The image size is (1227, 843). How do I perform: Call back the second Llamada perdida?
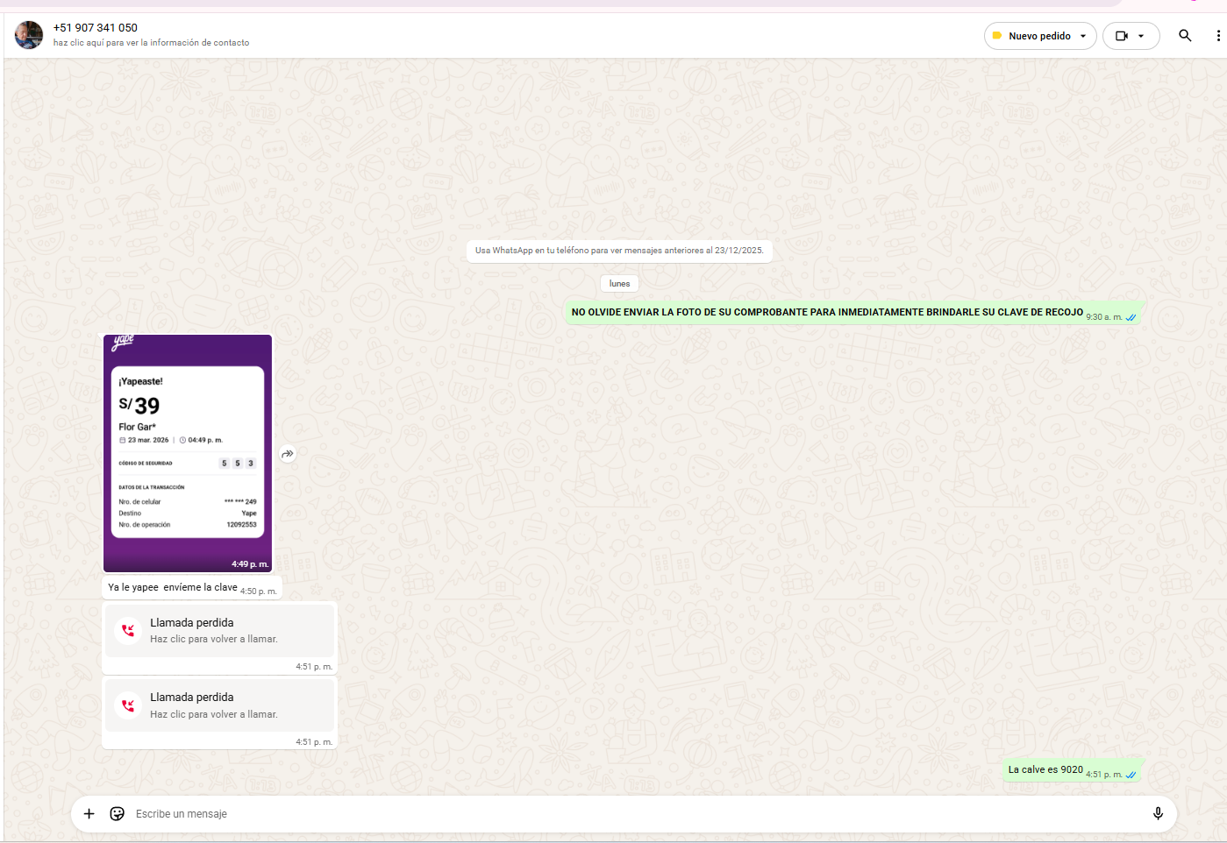pyautogui.click(x=219, y=705)
